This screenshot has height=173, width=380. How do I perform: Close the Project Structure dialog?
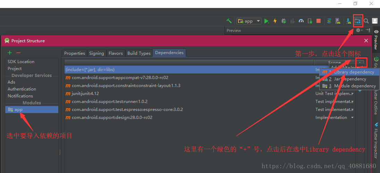pos(366,41)
